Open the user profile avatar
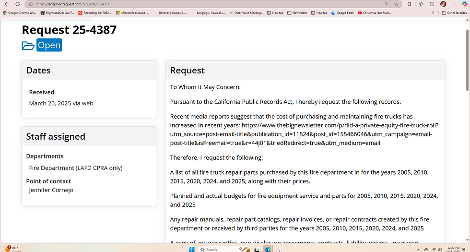The width and height of the screenshot is (470, 252). [x=443, y=4]
